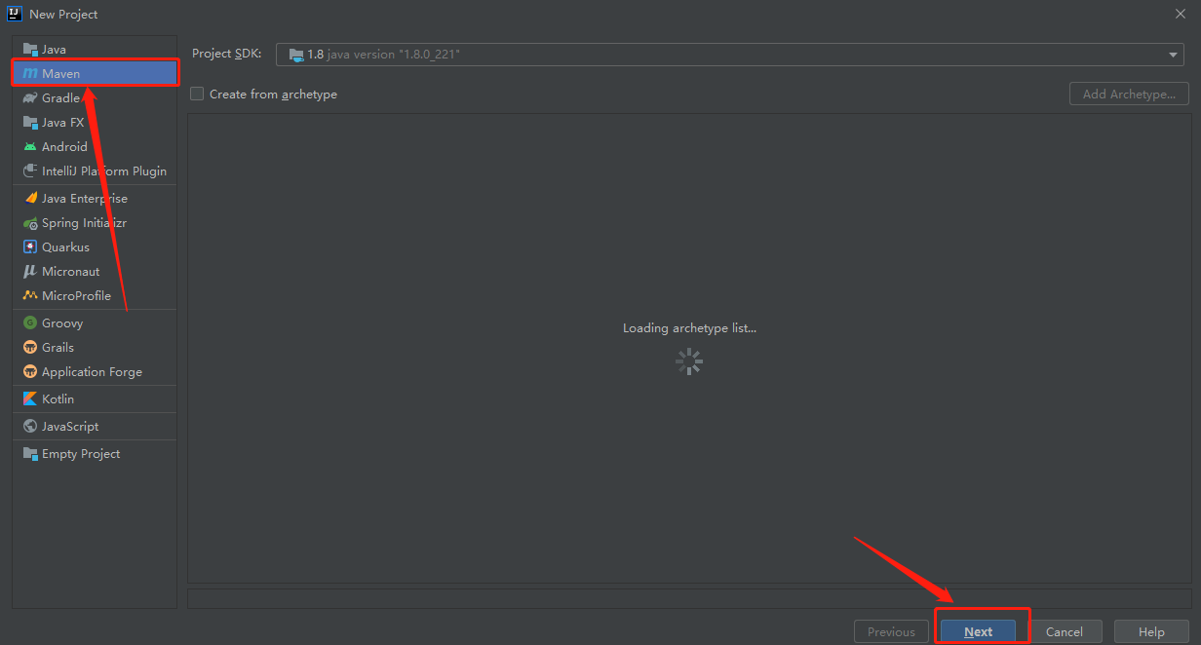Select JavaScript label in list
The image size is (1201, 645).
click(x=70, y=426)
